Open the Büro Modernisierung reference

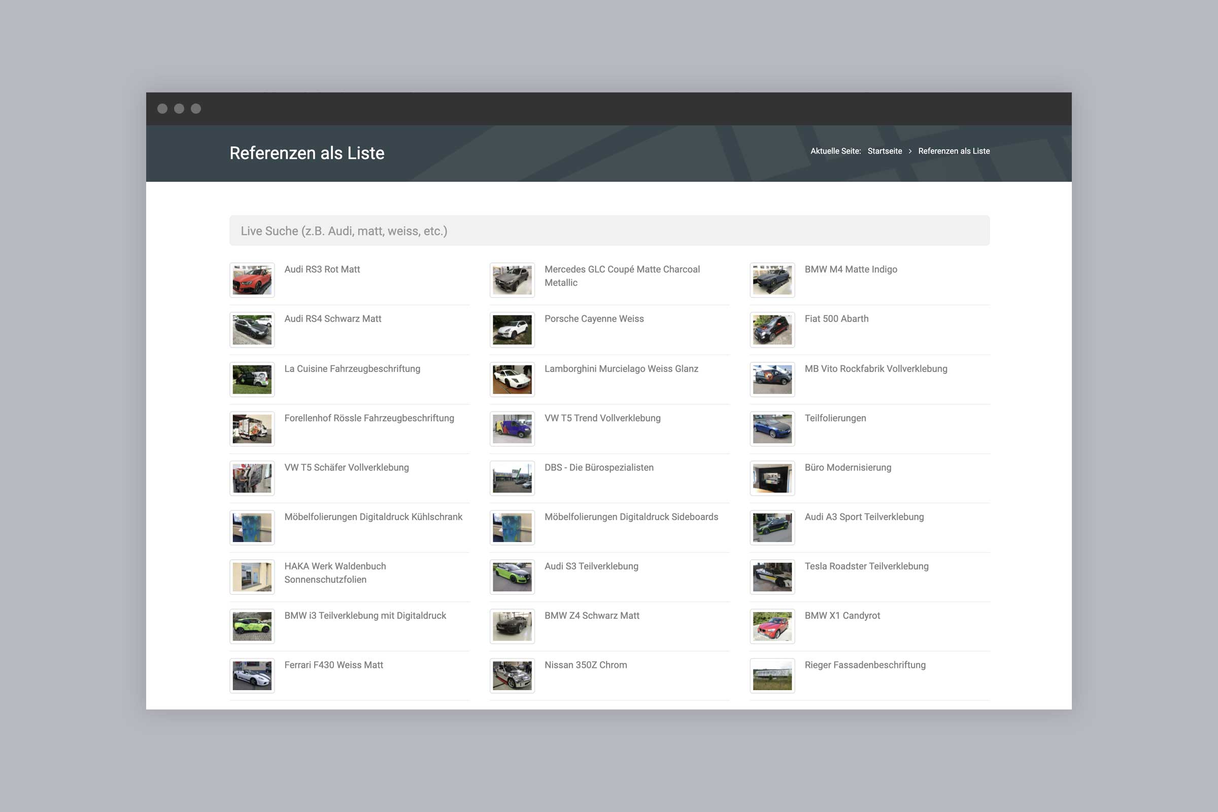[847, 467]
